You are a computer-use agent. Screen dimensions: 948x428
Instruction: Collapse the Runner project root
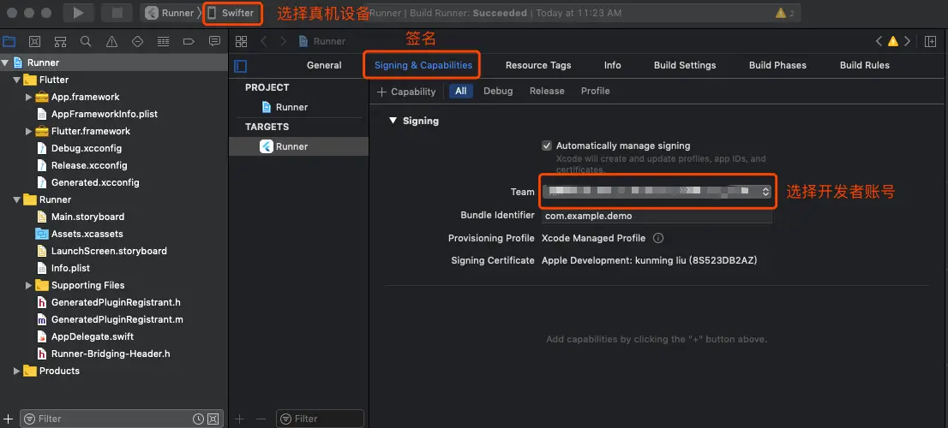click(5, 62)
